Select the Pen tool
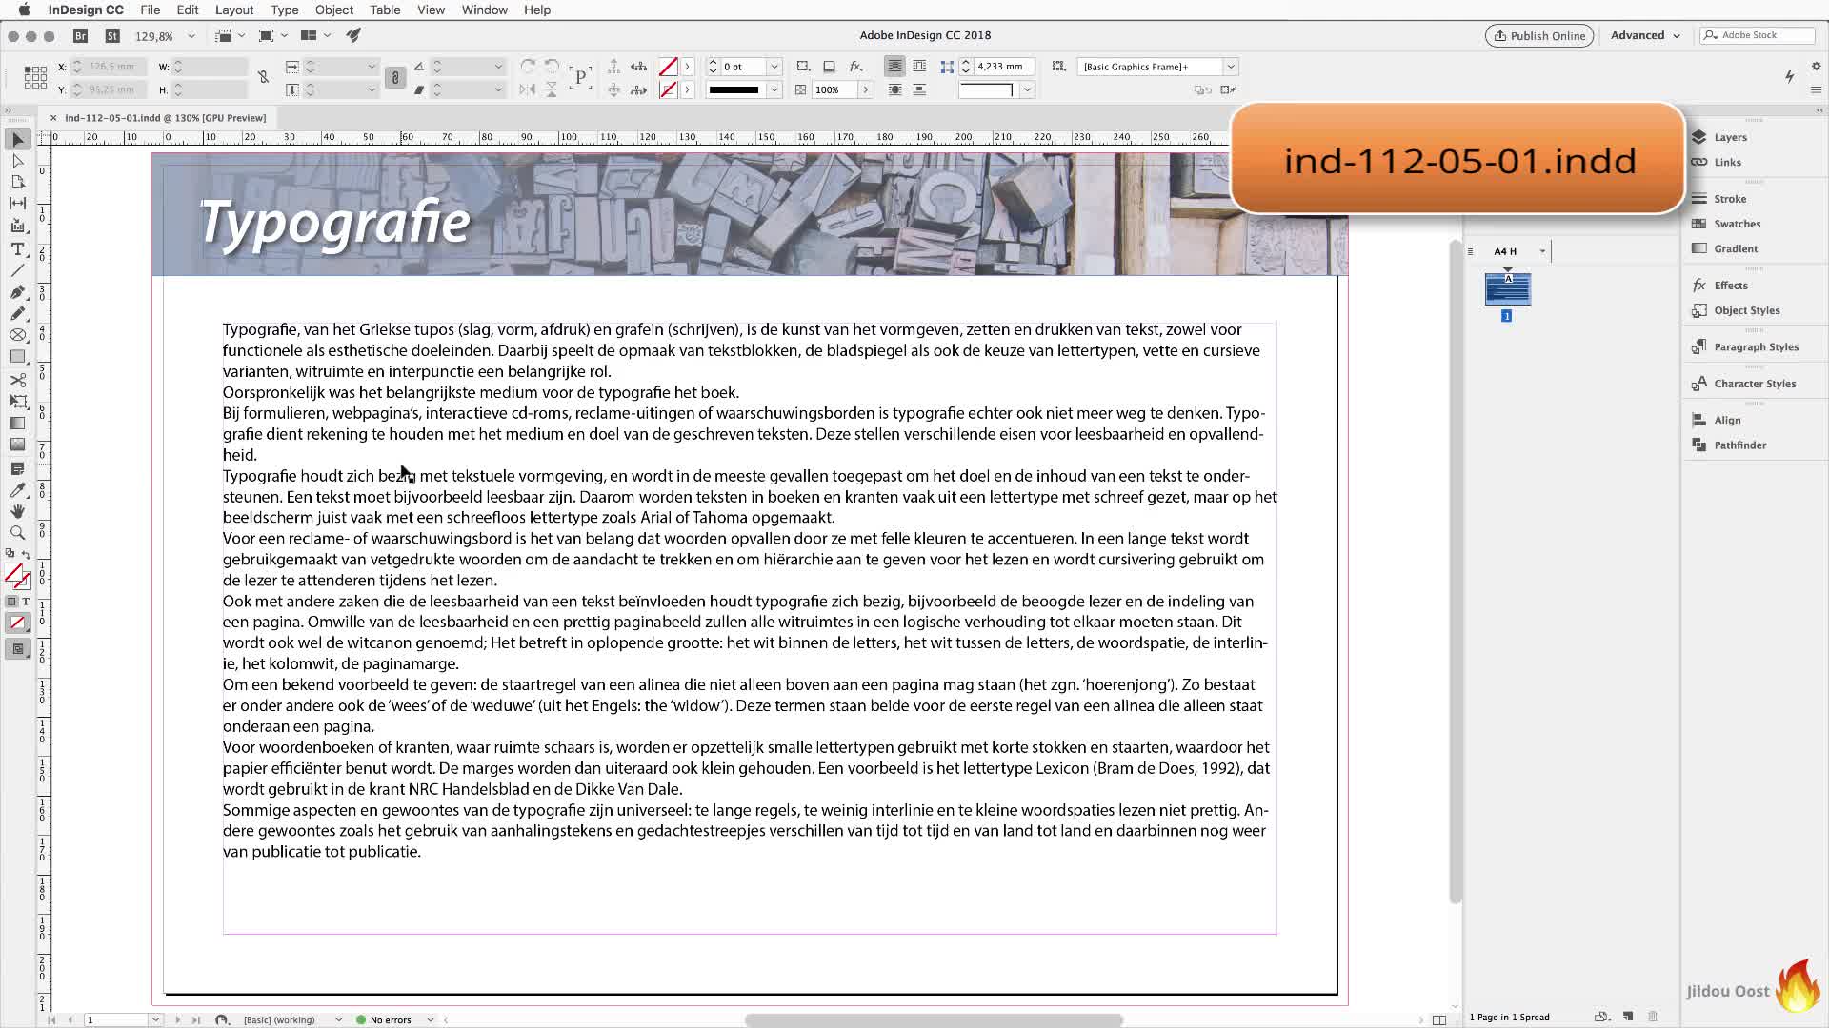Screen dimensions: 1829x1028 [x=17, y=292]
